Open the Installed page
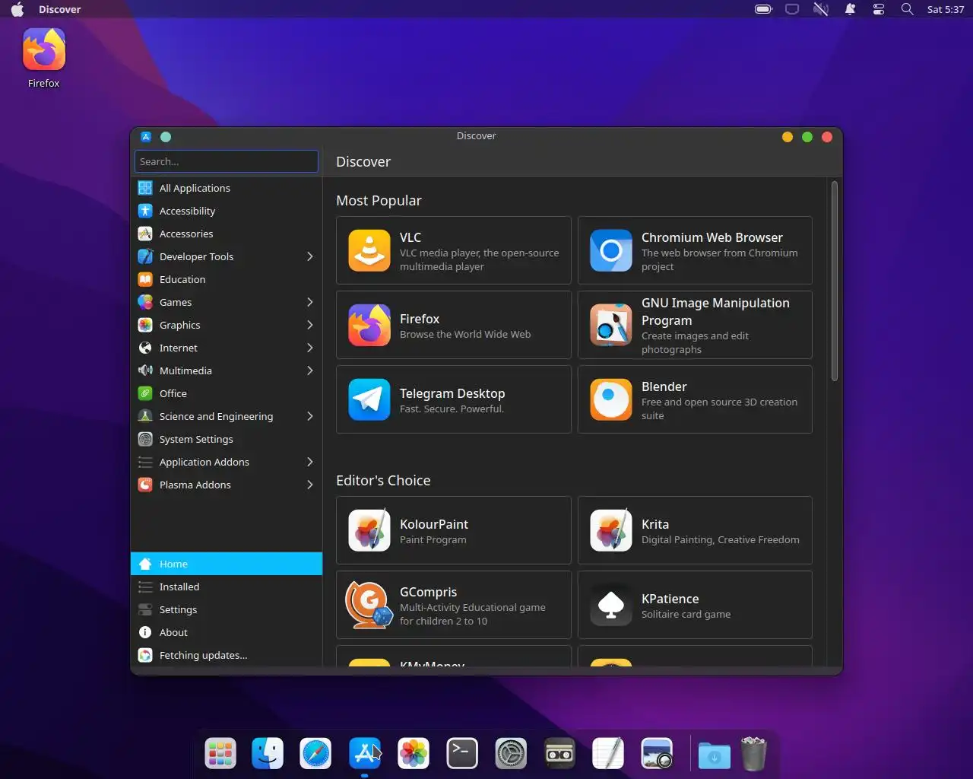Viewport: 973px width, 779px height. tap(227, 587)
